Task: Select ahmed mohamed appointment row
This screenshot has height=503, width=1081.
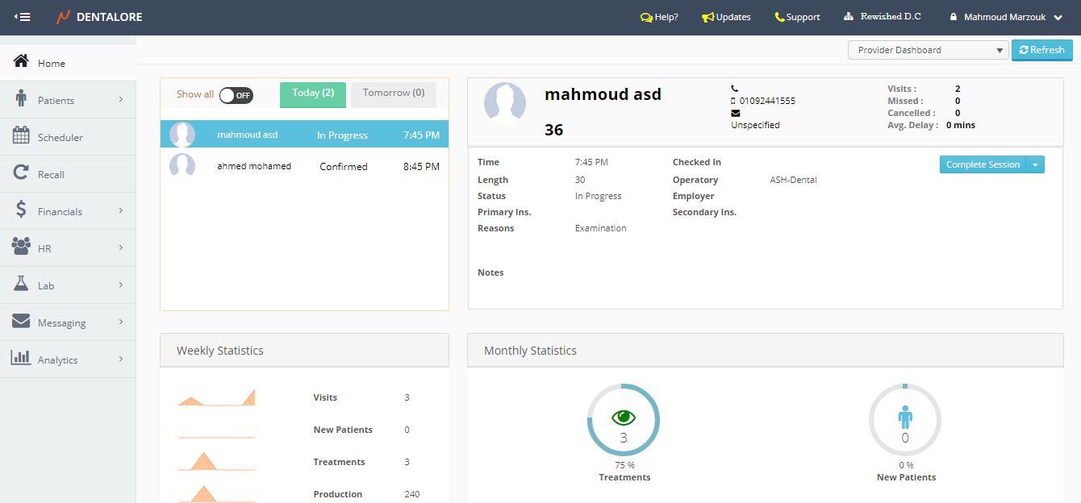Action: pyautogui.click(x=304, y=166)
